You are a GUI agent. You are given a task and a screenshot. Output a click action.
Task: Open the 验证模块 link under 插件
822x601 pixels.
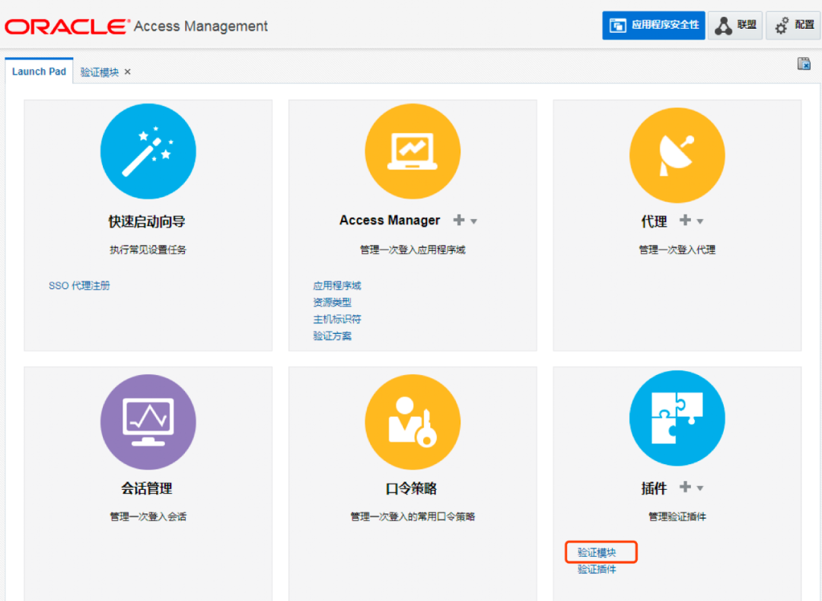pos(597,552)
